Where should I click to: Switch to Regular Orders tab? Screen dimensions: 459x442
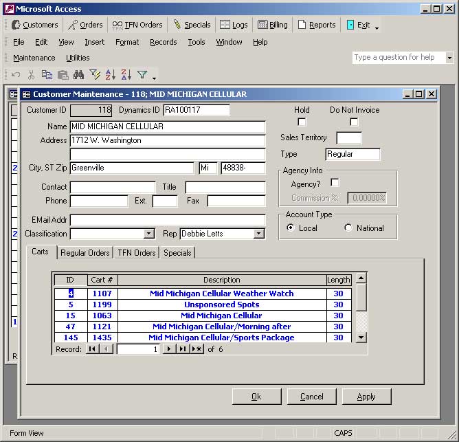click(85, 252)
